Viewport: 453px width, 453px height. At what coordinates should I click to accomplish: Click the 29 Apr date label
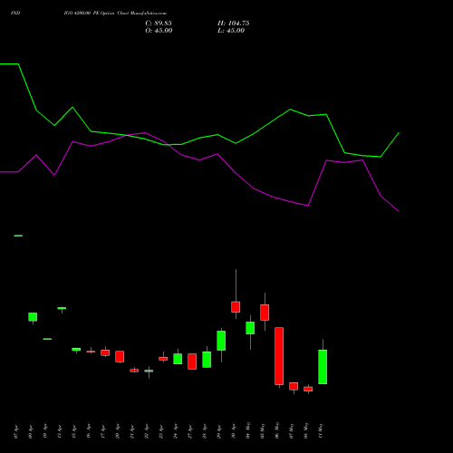pos(219,431)
